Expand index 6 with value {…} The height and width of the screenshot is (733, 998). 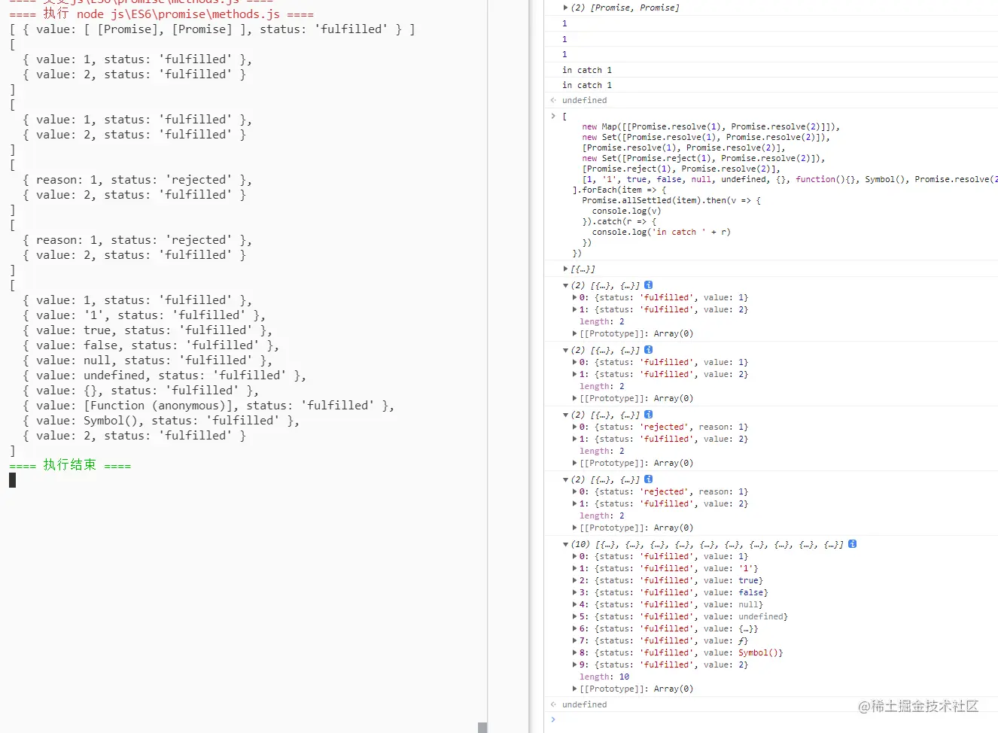[x=575, y=628]
